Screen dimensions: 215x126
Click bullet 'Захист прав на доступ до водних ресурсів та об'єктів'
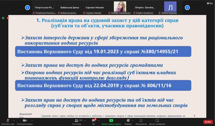click(105, 103)
